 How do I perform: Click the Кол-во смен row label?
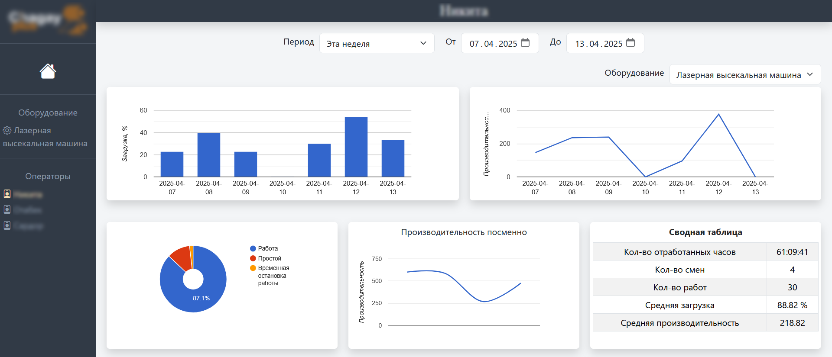680,270
